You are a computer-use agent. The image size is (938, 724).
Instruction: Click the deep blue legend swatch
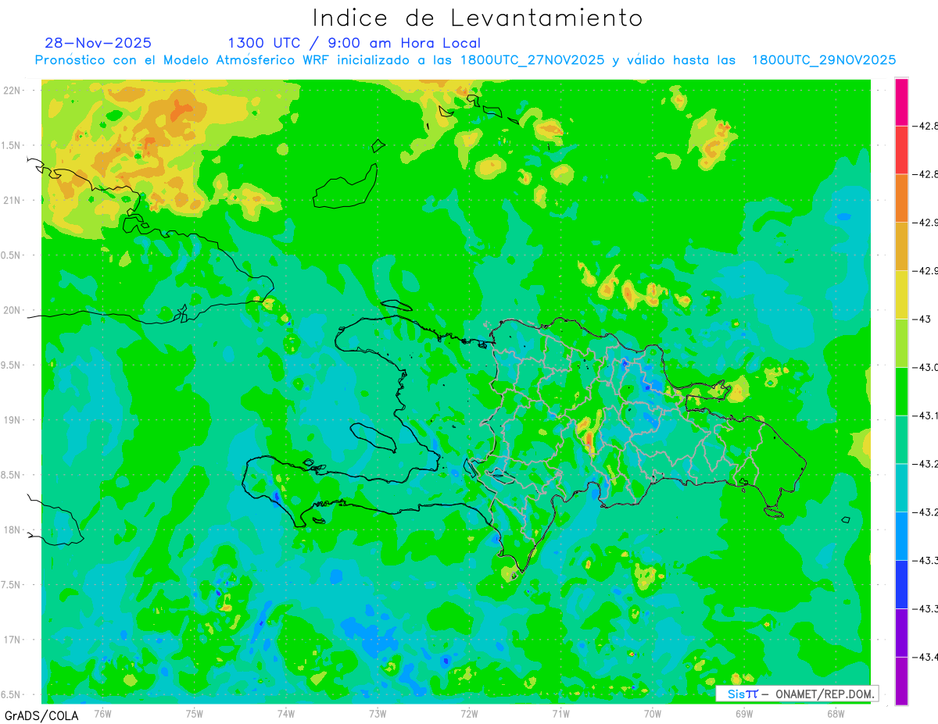(901, 584)
